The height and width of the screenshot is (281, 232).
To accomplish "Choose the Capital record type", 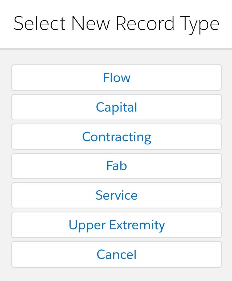I will [116, 107].
